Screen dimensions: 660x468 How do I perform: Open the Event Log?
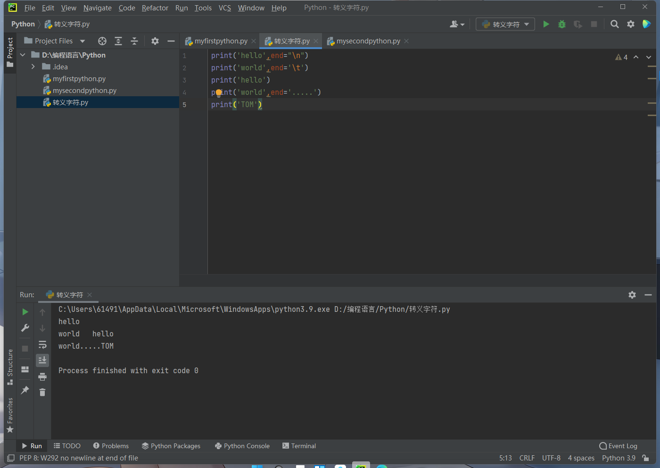pos(618,446)
